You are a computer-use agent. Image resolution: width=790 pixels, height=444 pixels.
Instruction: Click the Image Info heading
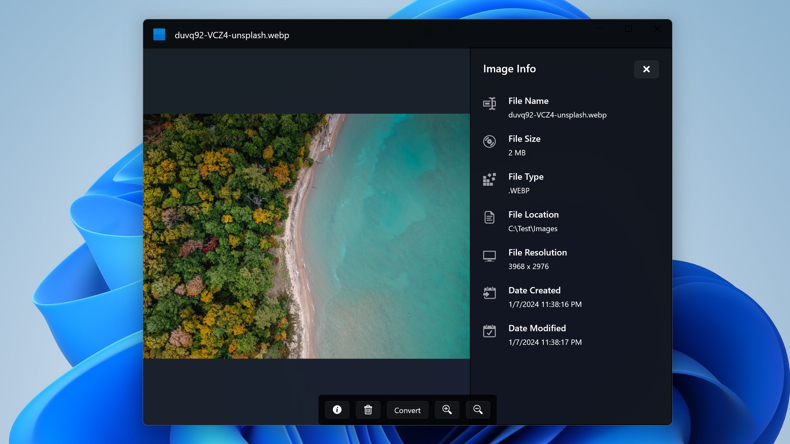pos(509,69)
